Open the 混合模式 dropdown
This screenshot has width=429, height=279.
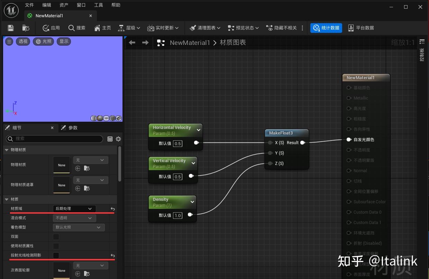[x=74, y=218]
